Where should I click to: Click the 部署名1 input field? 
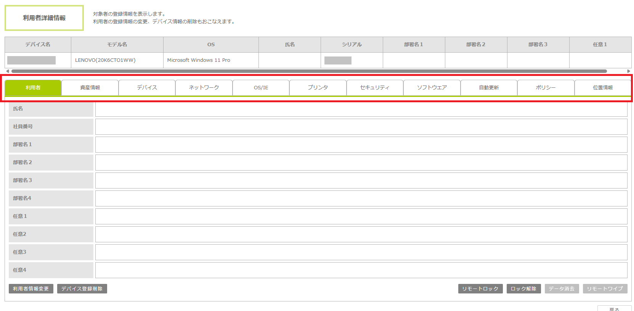pyautogui.click(x=361, y=145)
